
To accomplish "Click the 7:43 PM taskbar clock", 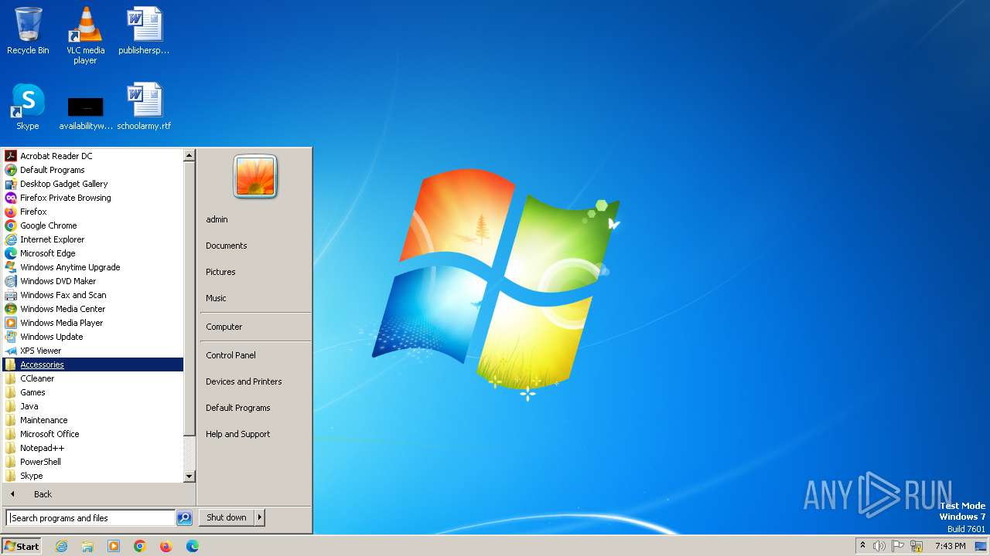I will click(950, 546).
